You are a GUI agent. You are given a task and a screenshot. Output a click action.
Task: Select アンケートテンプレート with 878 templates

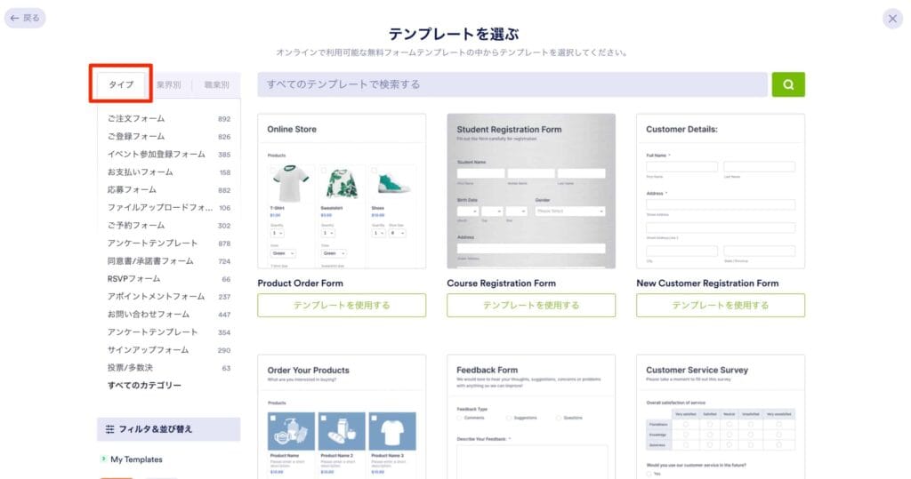tap(168, 243)
